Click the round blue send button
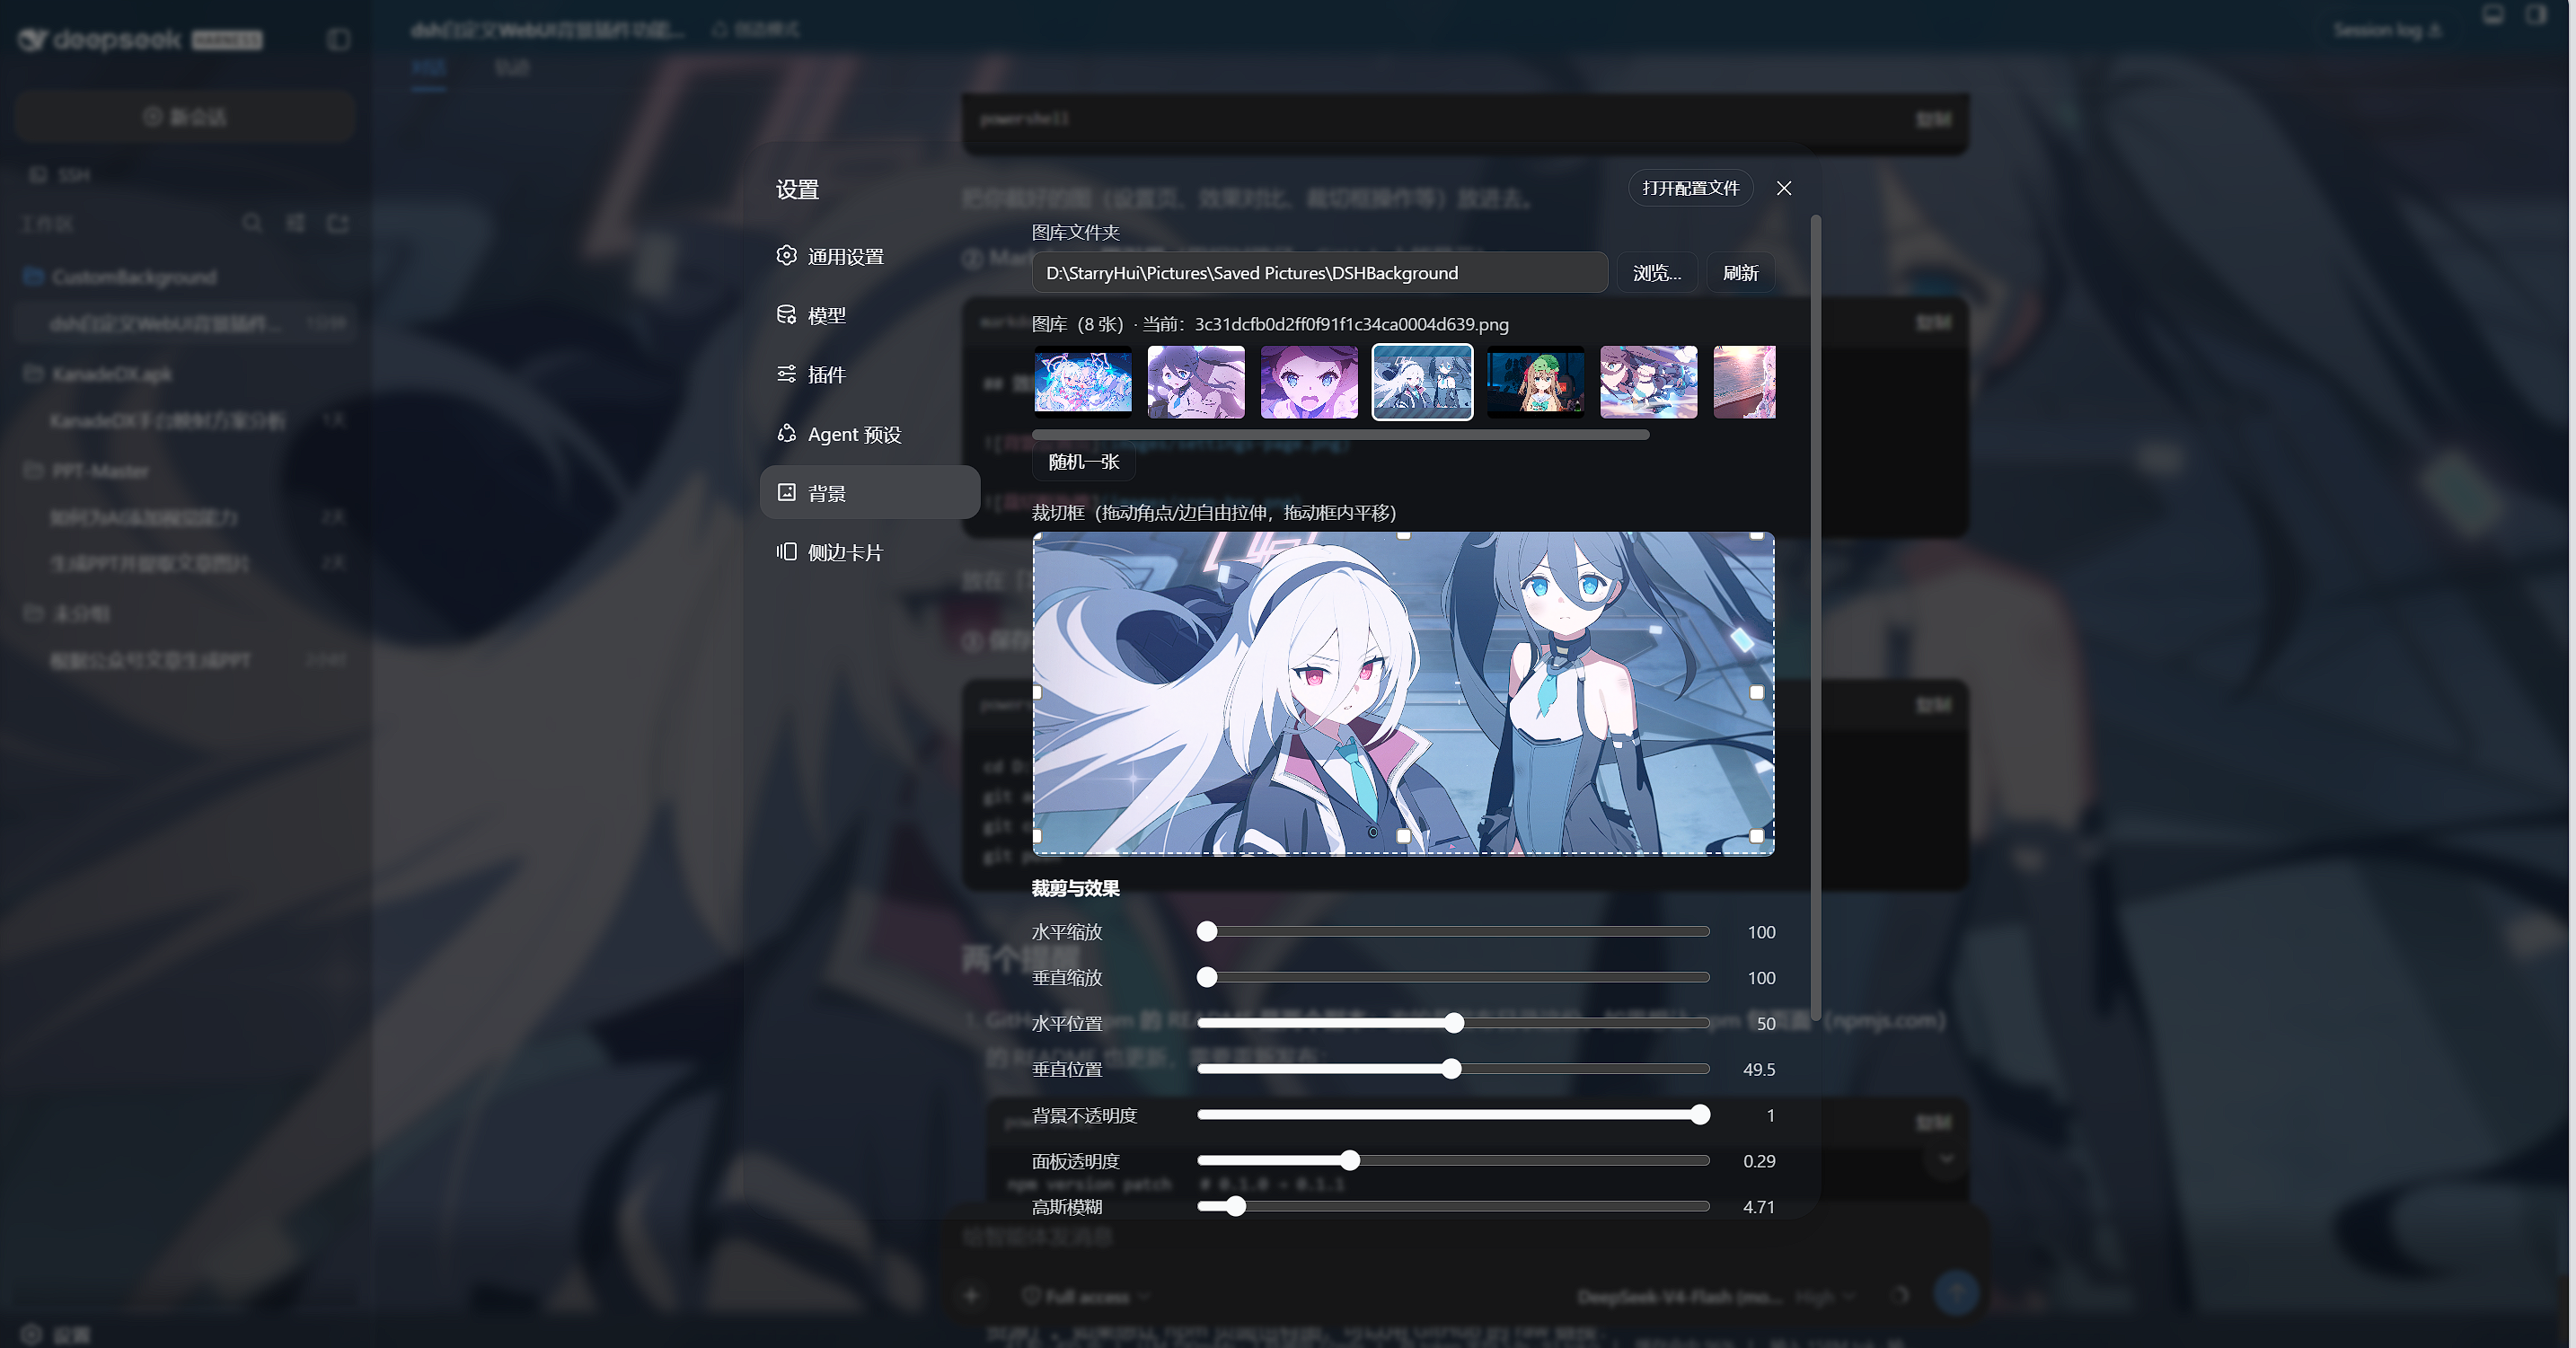 click(x=1956, y=1293)
